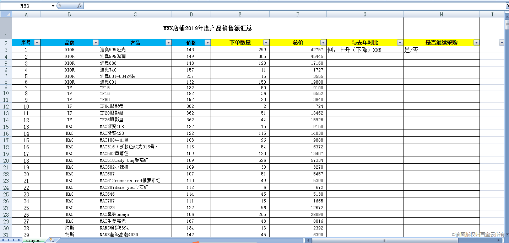Open the 价格 filter dropdown

click(207, 43)
